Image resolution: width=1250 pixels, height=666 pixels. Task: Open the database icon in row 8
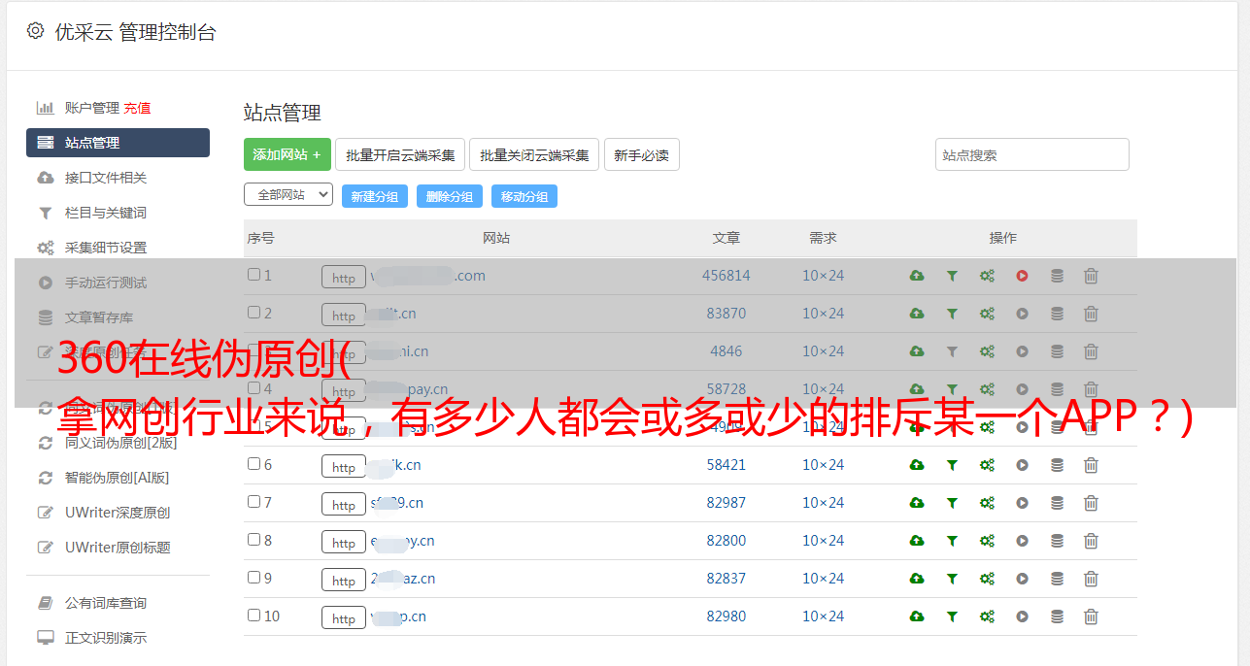(x=1057, y=541)
